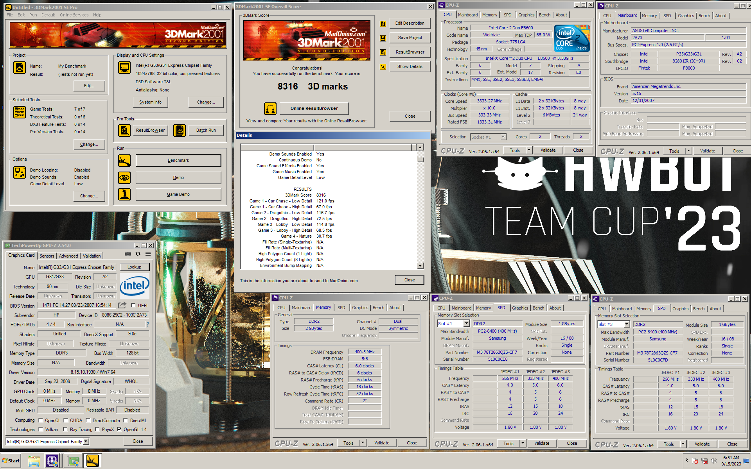Click the GPU-Z refresh icon
751x469 pixels.
[x=138, y=254]
